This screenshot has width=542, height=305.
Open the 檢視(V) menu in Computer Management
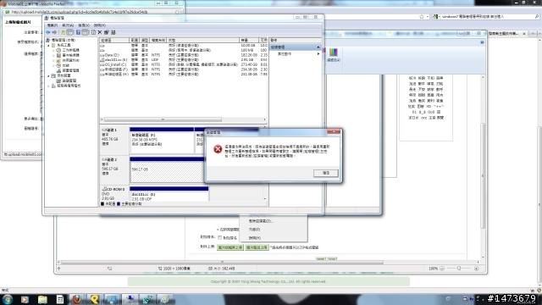84,25
